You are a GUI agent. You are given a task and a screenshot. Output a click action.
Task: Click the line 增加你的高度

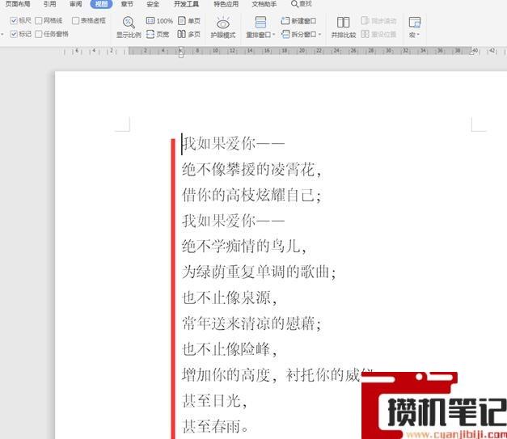[229, 375]
